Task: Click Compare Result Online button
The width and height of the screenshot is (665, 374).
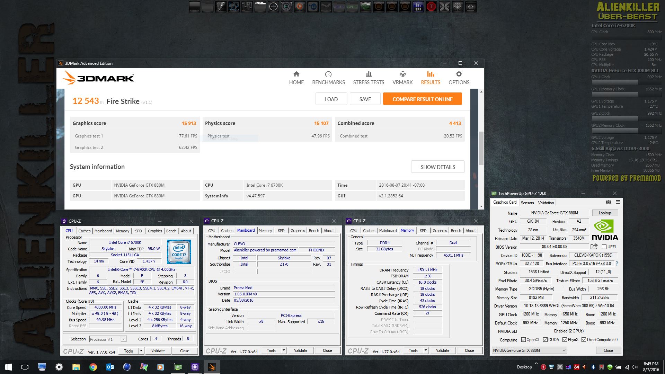Action: coord(422,99)
